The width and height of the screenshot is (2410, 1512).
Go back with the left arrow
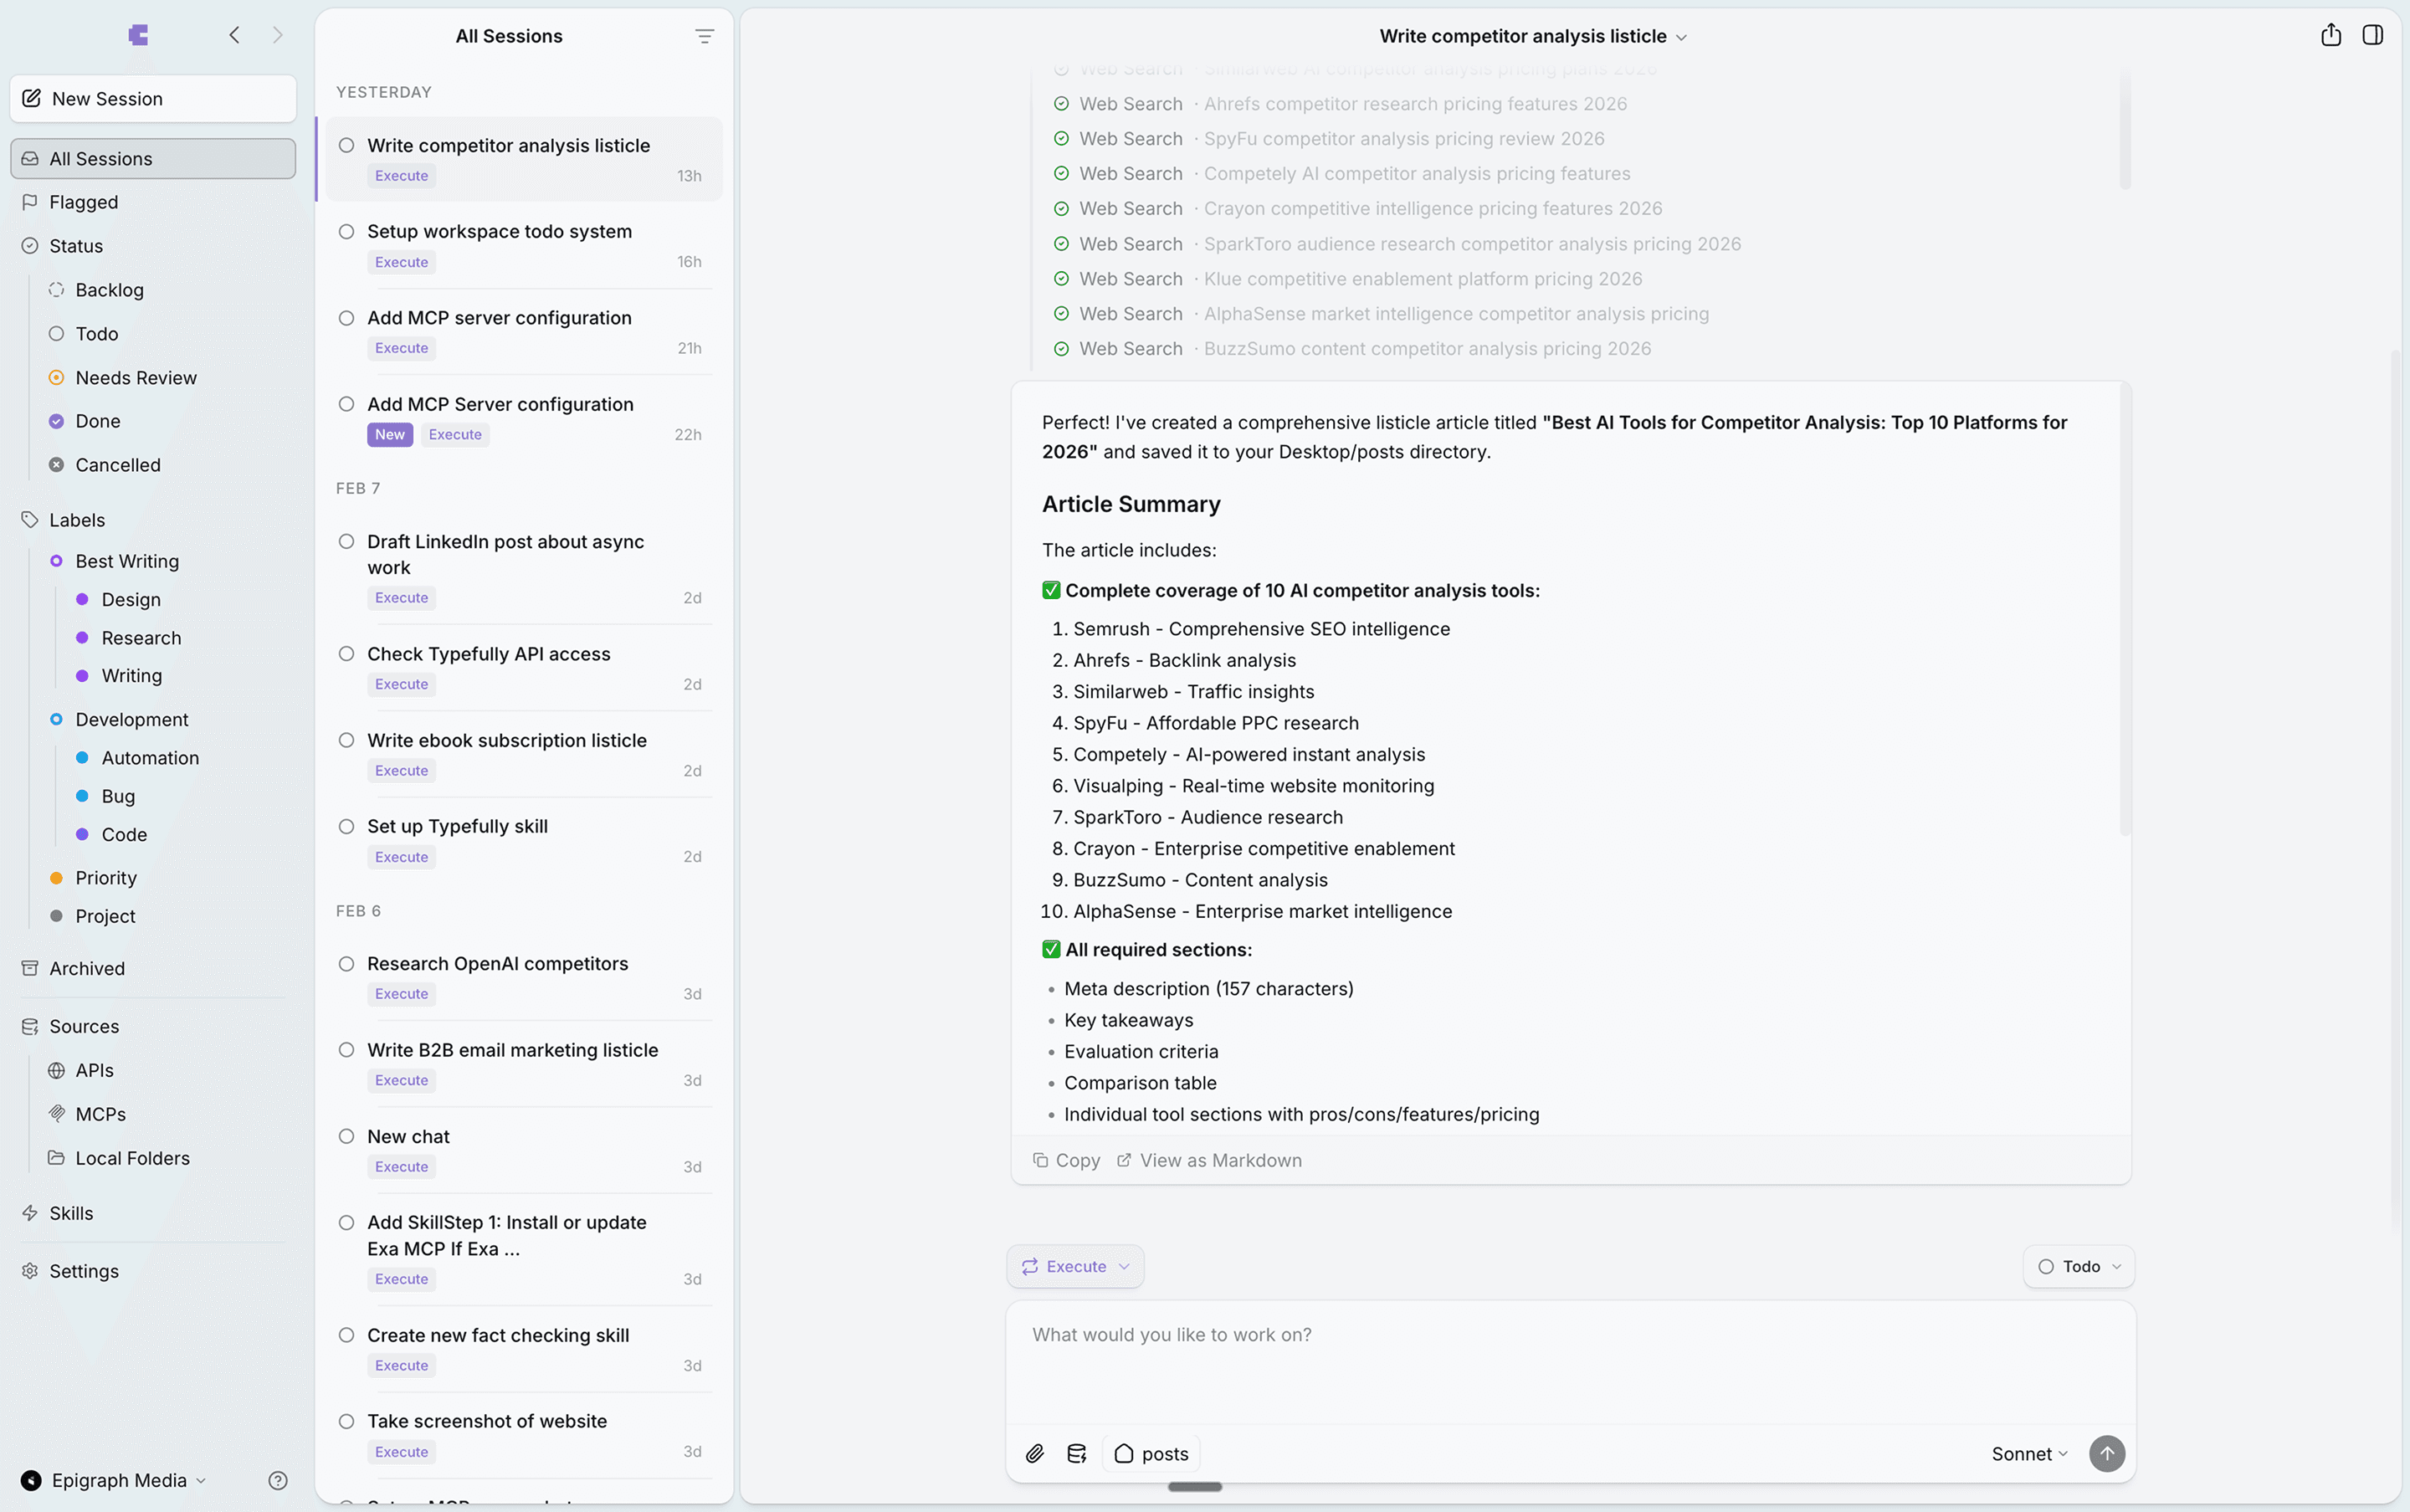[234, 36]
